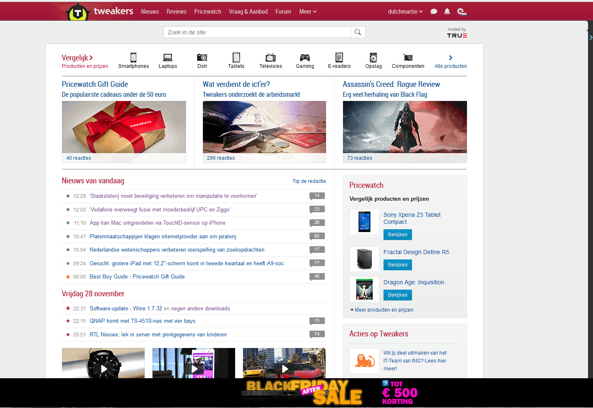Click the ING lion logo
The width and height of the screenshot is (593, 408).
click(364, 361)
